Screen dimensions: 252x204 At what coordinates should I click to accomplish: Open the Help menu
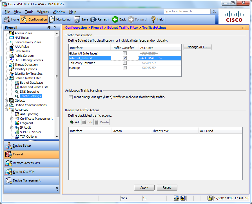point(73,12)
